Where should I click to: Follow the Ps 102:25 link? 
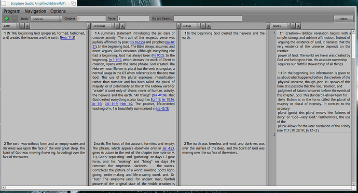tap(137, 42)
